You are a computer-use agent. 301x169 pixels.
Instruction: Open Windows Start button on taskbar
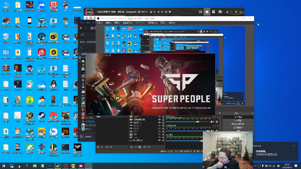4,166
